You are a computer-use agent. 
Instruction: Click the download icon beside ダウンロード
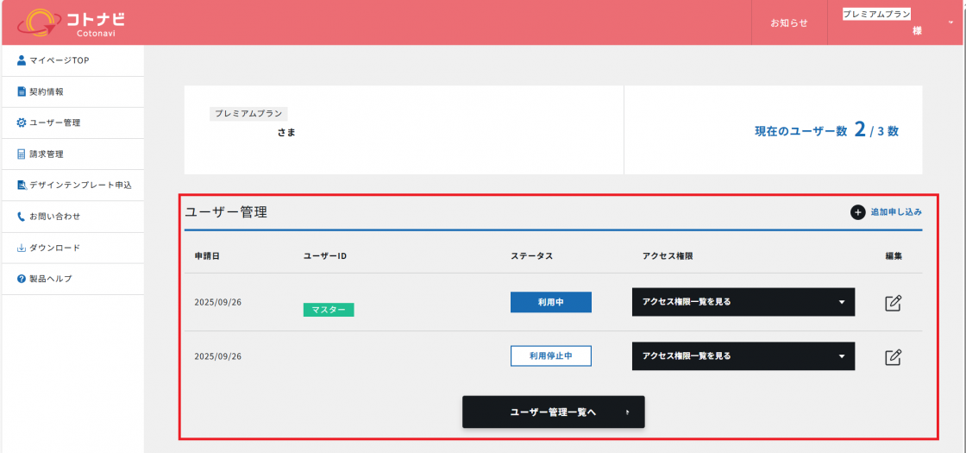coord(22,248)
